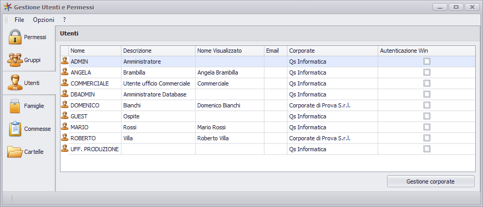Select the Gruppi people icon
Viewport: 483px width, 207px height.
point(15,60)
